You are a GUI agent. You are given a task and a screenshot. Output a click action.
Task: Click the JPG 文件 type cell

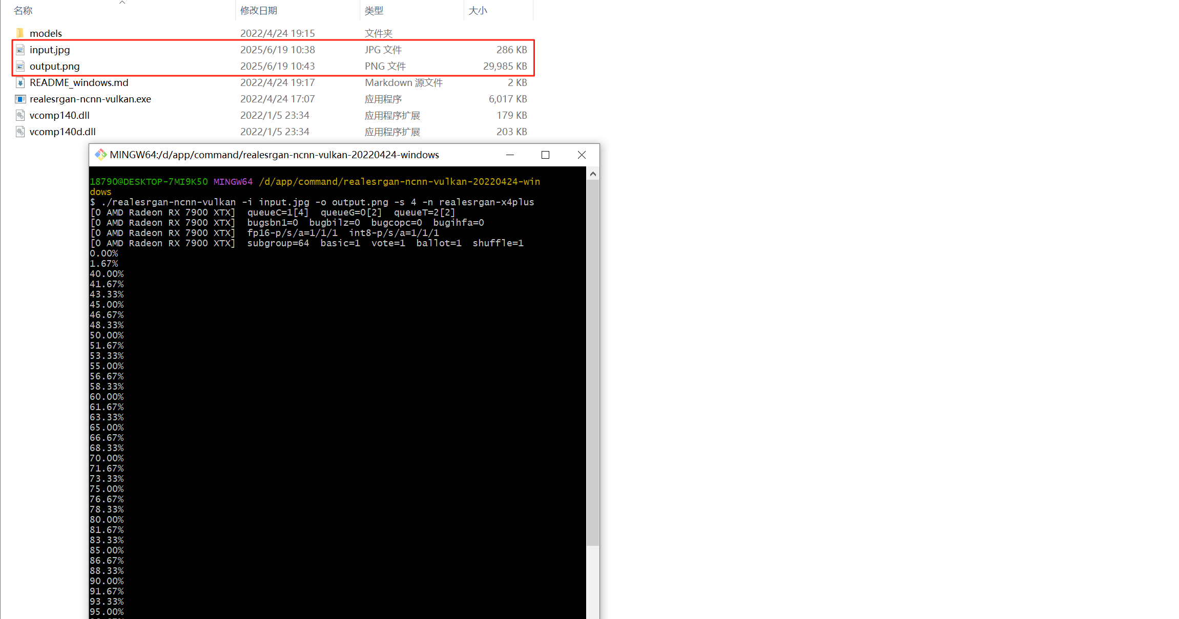coord(383,50)
